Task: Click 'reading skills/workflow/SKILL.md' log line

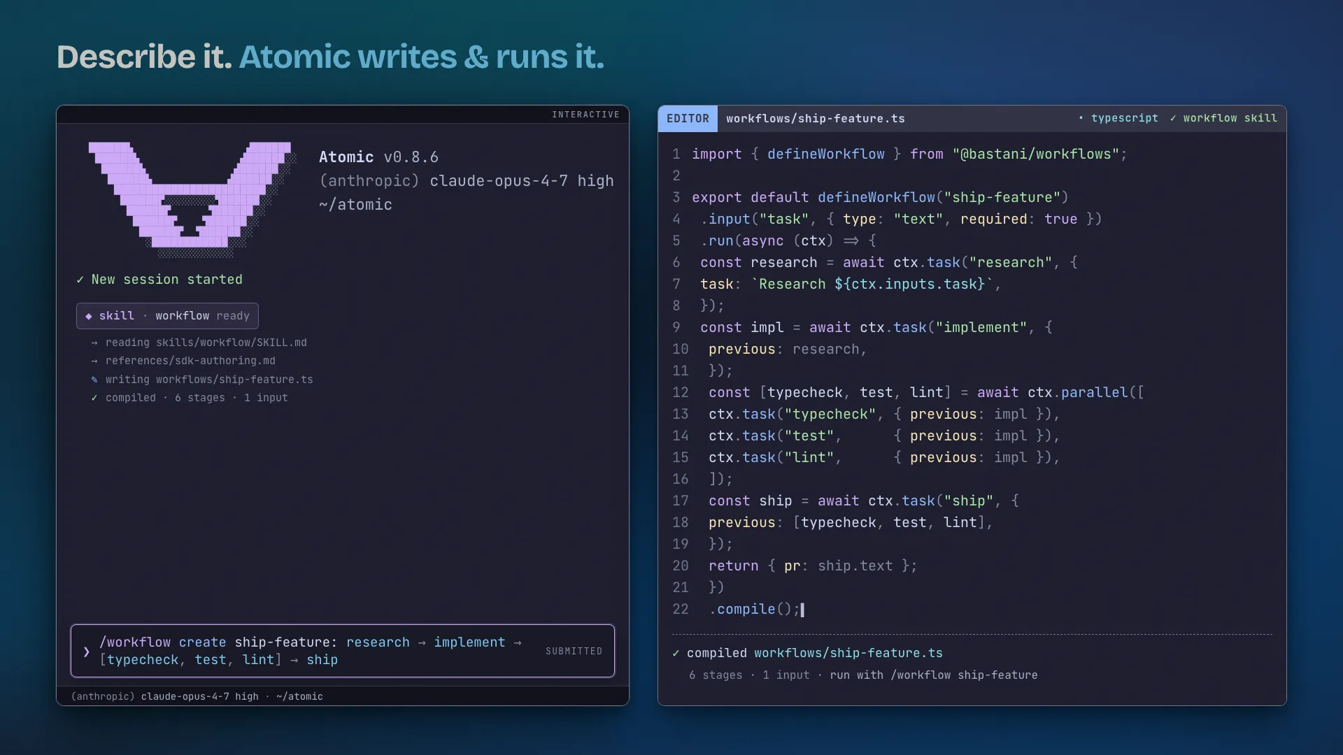Action: click(x=206, y=343)
